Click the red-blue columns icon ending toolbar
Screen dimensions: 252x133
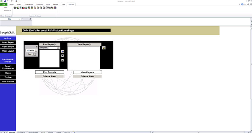55,7
